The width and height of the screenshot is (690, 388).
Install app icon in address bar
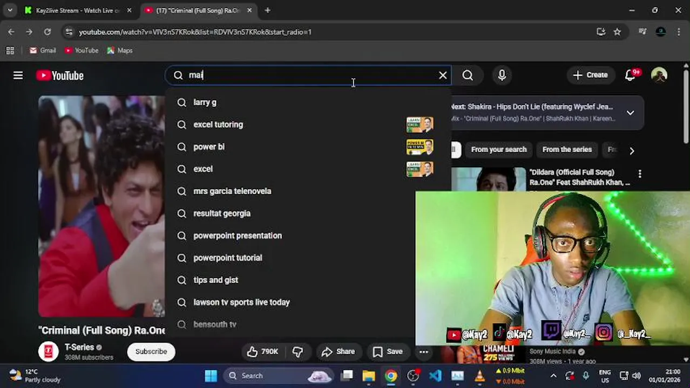[x=601, y=32]
